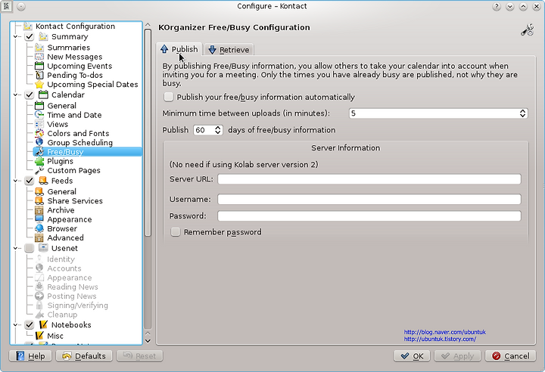545x372 pixels.
Task: Switch to the Publish tab
Action: pos(179,49)
